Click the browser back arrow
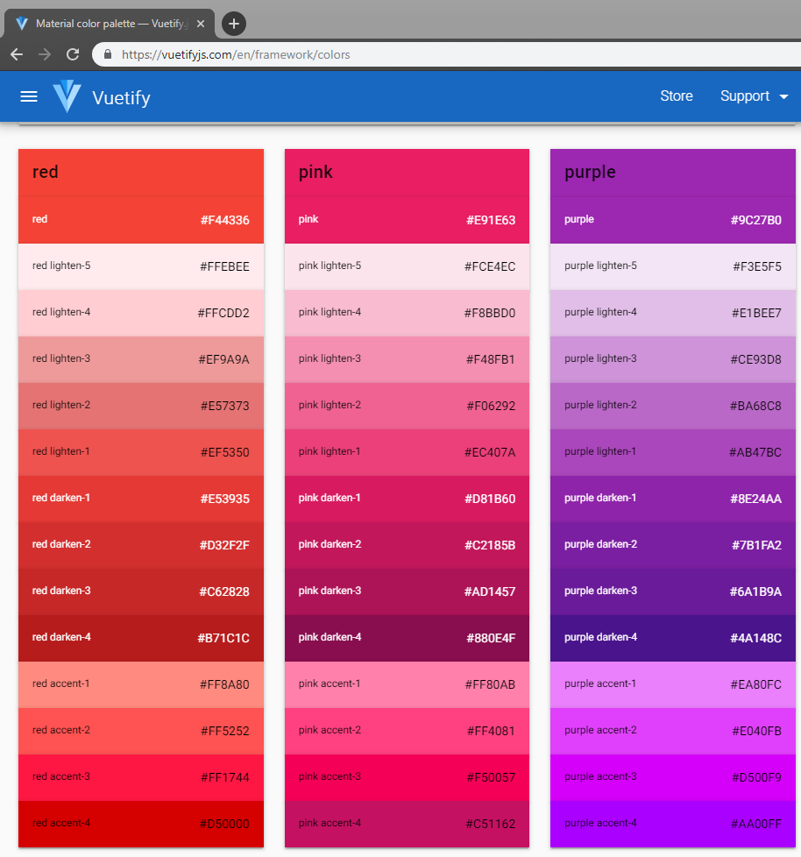Viewport: 801px width, 857px height. pyautogui.click(x=17, y=54)
